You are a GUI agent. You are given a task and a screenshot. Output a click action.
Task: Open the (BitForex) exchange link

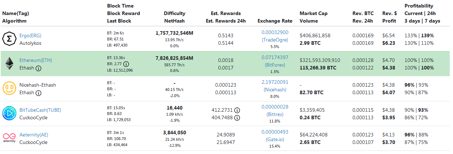coord(275,65)
